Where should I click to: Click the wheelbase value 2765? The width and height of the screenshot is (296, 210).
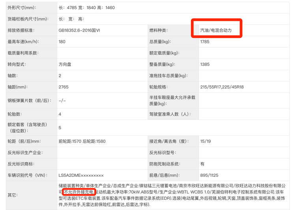(x=64, y=87)
